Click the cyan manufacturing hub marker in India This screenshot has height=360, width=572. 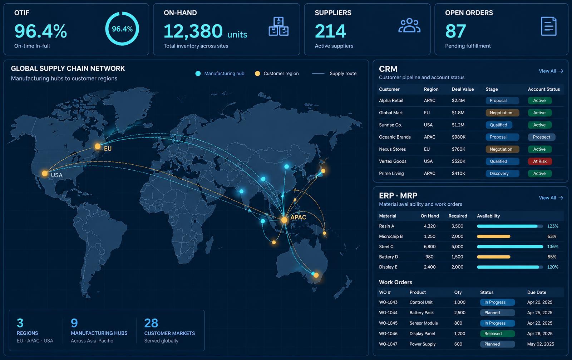pos(241,191)
